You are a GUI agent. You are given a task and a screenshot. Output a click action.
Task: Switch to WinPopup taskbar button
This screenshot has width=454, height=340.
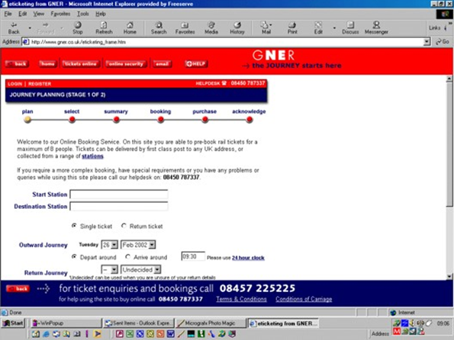pyautogui.click(x=66, y=323)
